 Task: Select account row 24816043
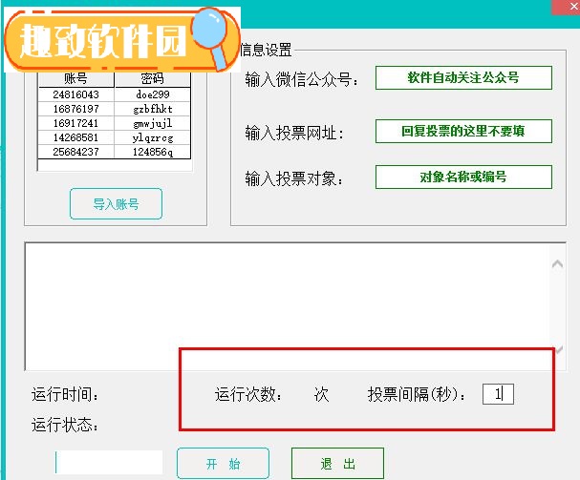click(75, 94)
